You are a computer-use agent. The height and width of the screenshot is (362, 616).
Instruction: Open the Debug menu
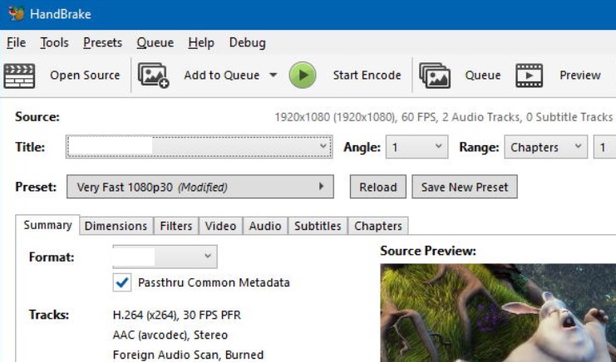click(x=248, y=42)
